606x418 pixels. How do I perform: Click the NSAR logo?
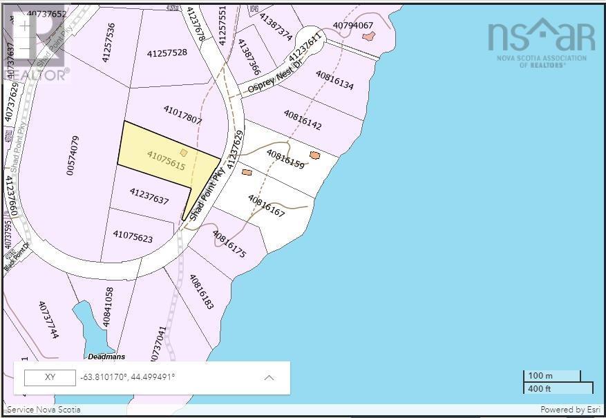[x=541, y=41]
